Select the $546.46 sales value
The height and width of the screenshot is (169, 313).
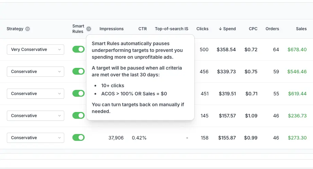pos(297,72)
